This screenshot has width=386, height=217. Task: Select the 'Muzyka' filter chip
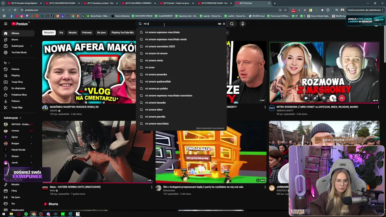click(x=73, y=33)
